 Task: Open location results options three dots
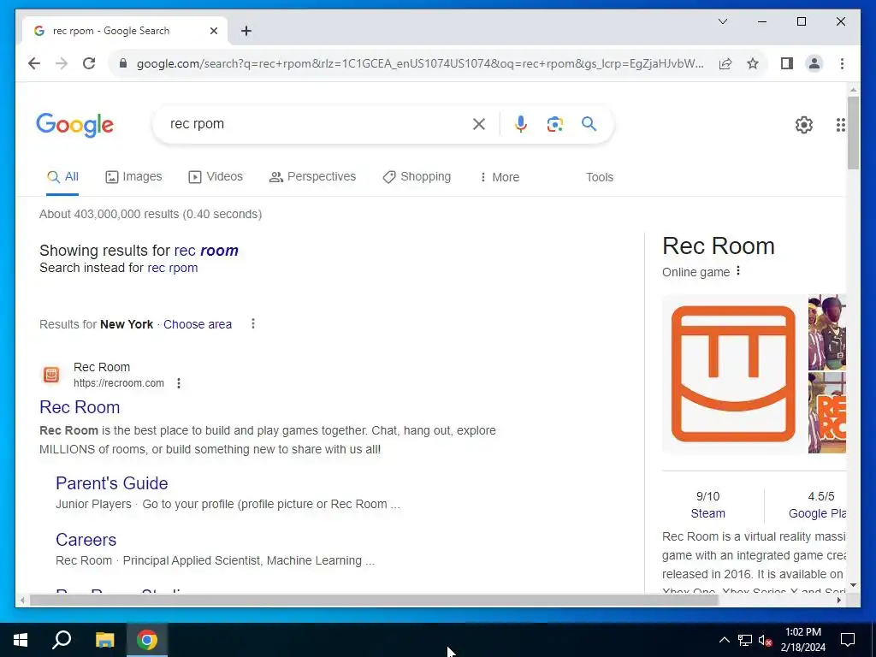pyautogui.click(x=253, y=323)
